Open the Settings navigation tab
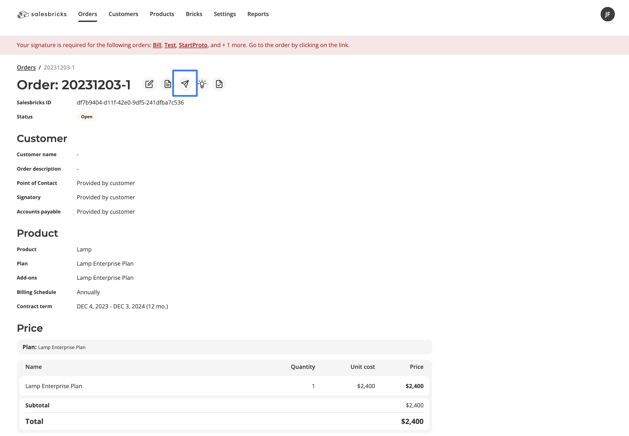The height and width of the screenshot is (436, 629). [224, 14]
